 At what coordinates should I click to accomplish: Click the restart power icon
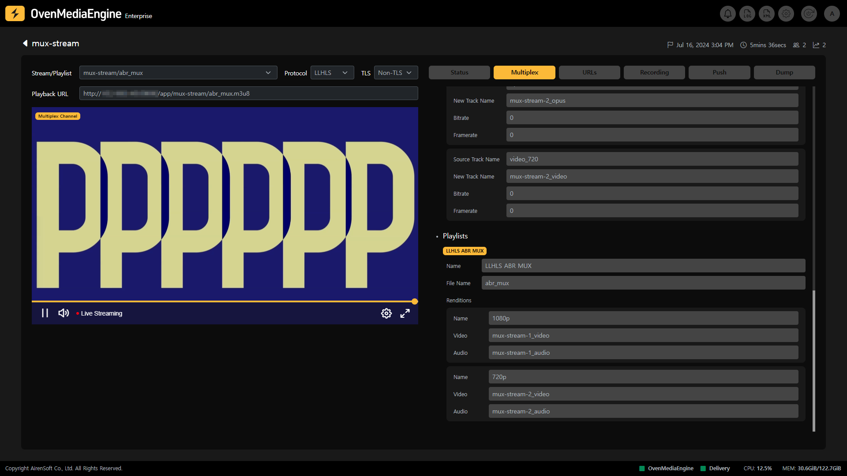[x=809, y=14]
